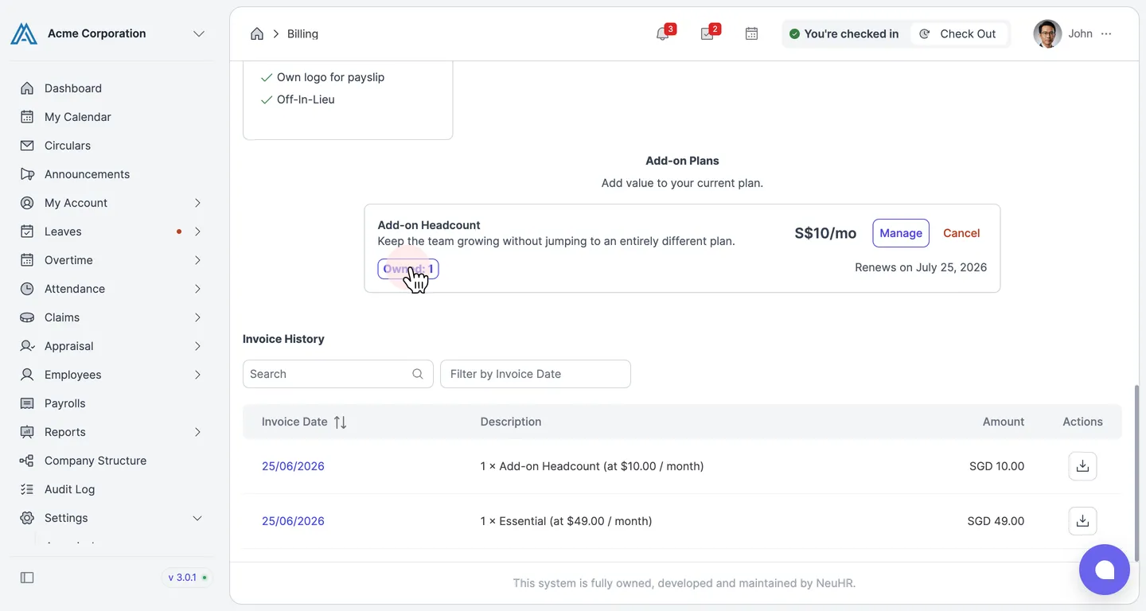Click the page vertical scrollbar

point(1136,473)
